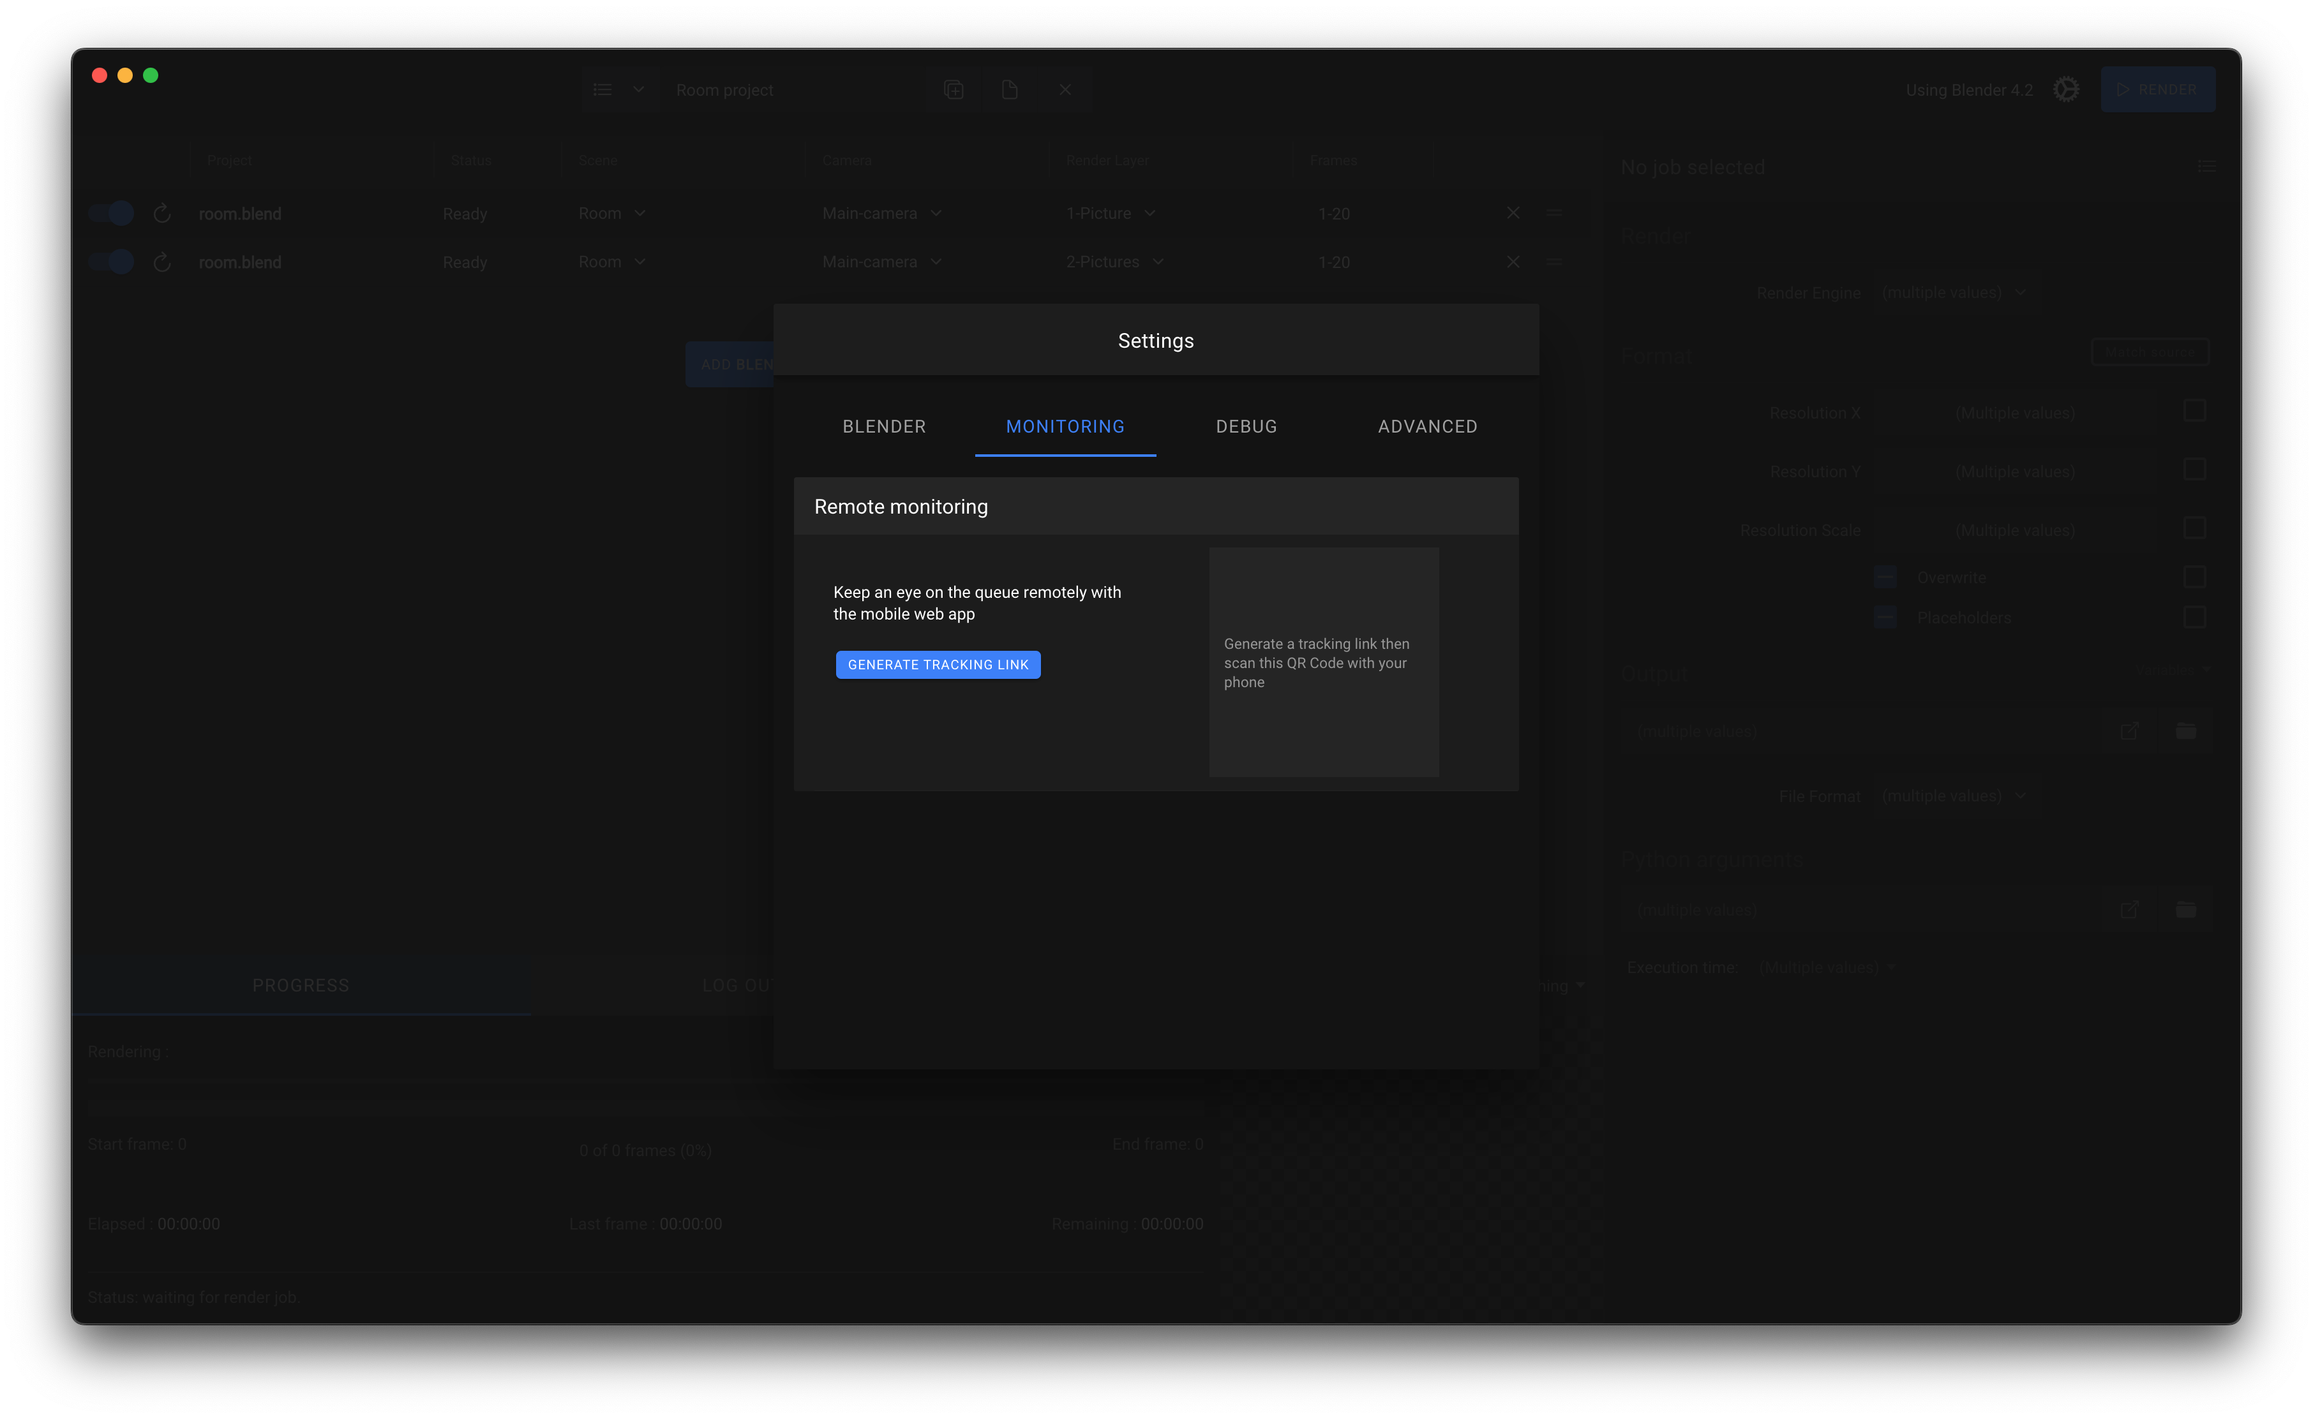Toggle the second room.blend job switch
Screen dimensions: 2313x1419
point(112,262)
